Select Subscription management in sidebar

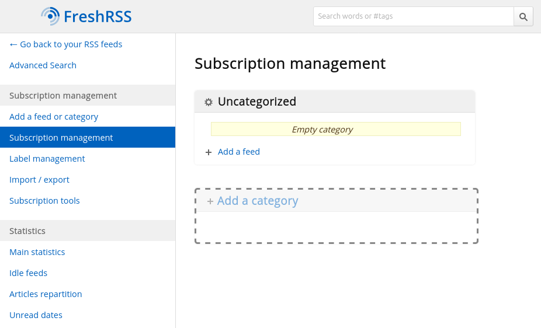coord(61,138)
